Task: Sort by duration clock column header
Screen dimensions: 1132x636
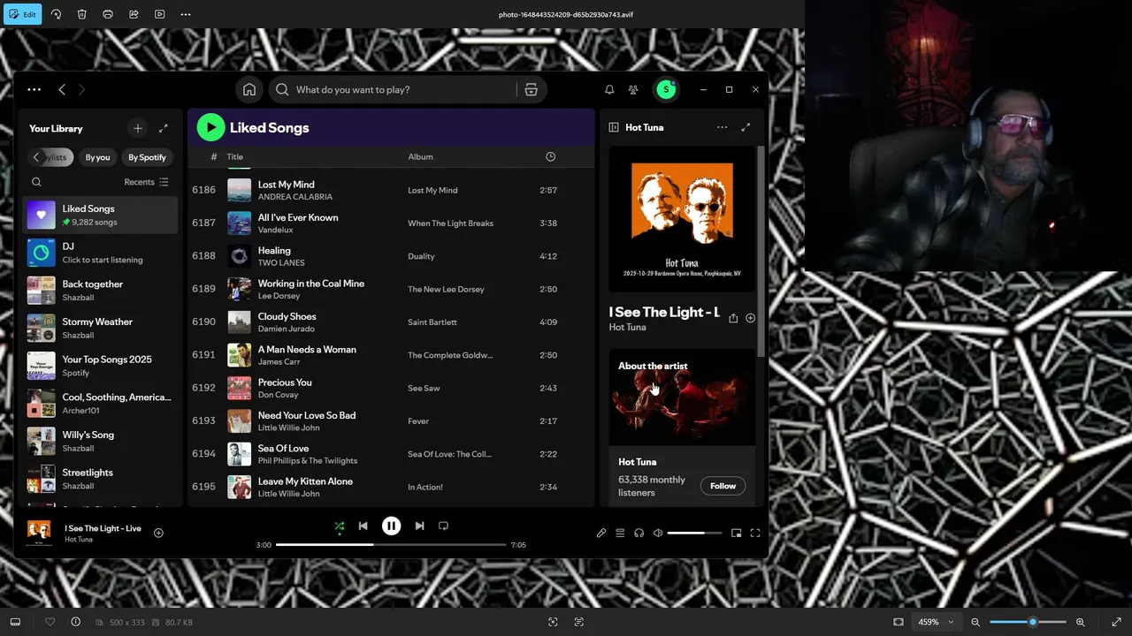Action: (x=550, y=156)
